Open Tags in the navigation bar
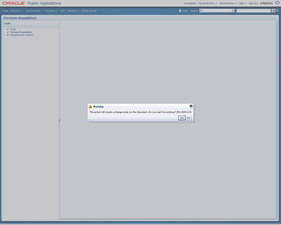281x225 pixels. [62, 11]
